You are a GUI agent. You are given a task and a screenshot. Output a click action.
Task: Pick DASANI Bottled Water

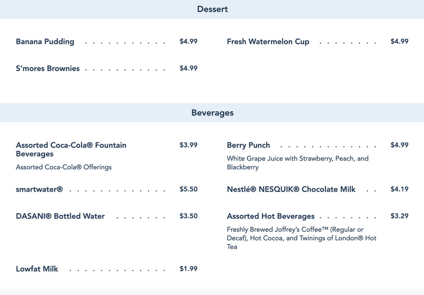click(60, 216)
